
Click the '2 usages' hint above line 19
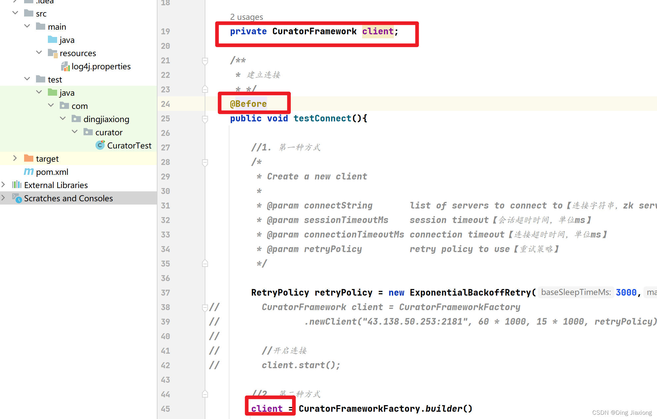tap(247, 17)
